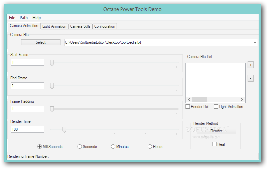Open the Help menu
Viewport: 268px width, 169px height.
click(x=36, y=18)
